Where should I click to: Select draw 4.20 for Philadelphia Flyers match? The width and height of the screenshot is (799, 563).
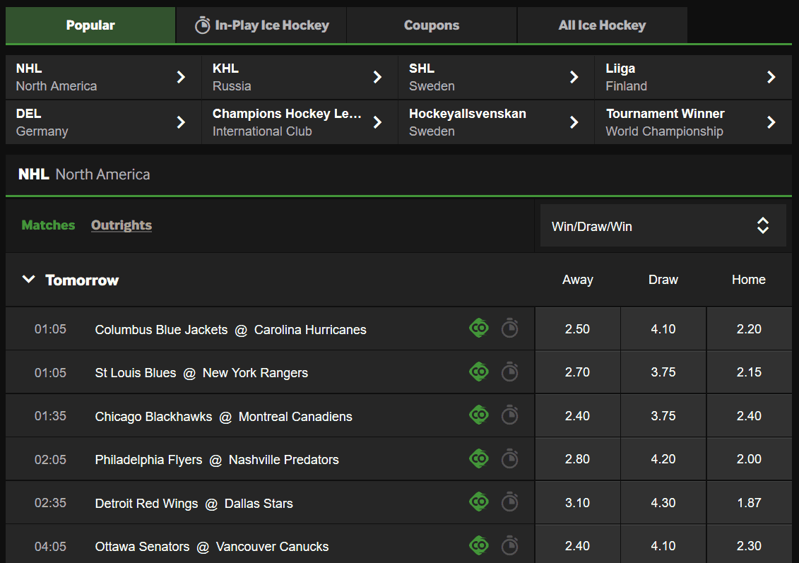[x=663, y=459]
